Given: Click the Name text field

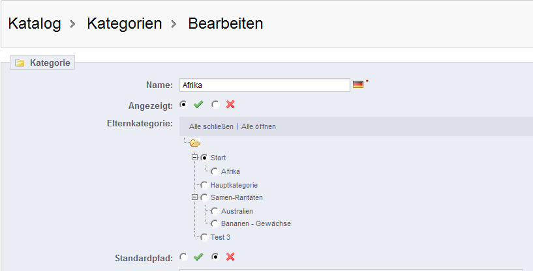Looking at the screenshot, I should point(264,85).
